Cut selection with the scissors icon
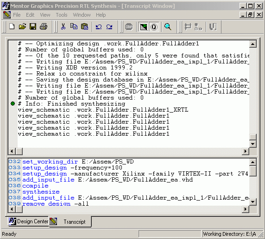Image resolution: width=265 pixels, height=239 pixels. tap(63, 26)
